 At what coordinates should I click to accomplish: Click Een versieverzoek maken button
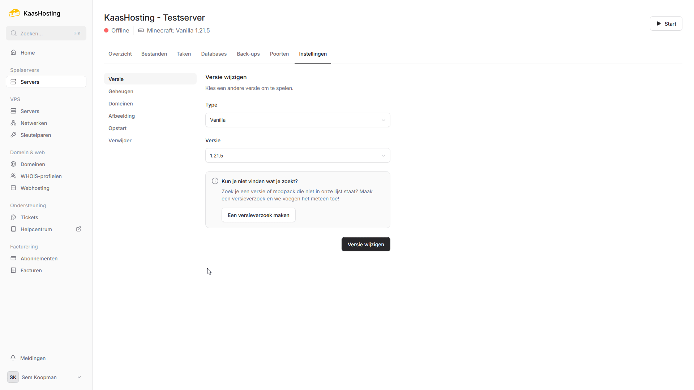tap(258, 215)
